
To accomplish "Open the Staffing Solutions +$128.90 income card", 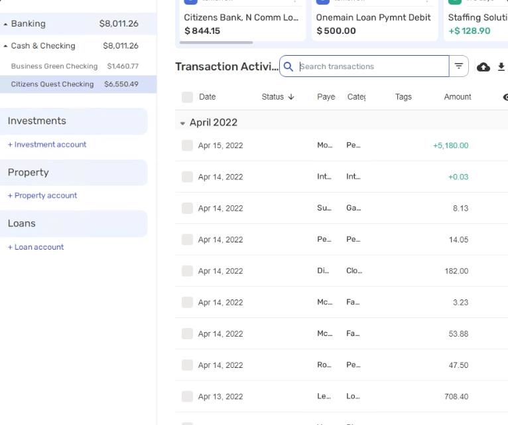I will tap(476, 21).
